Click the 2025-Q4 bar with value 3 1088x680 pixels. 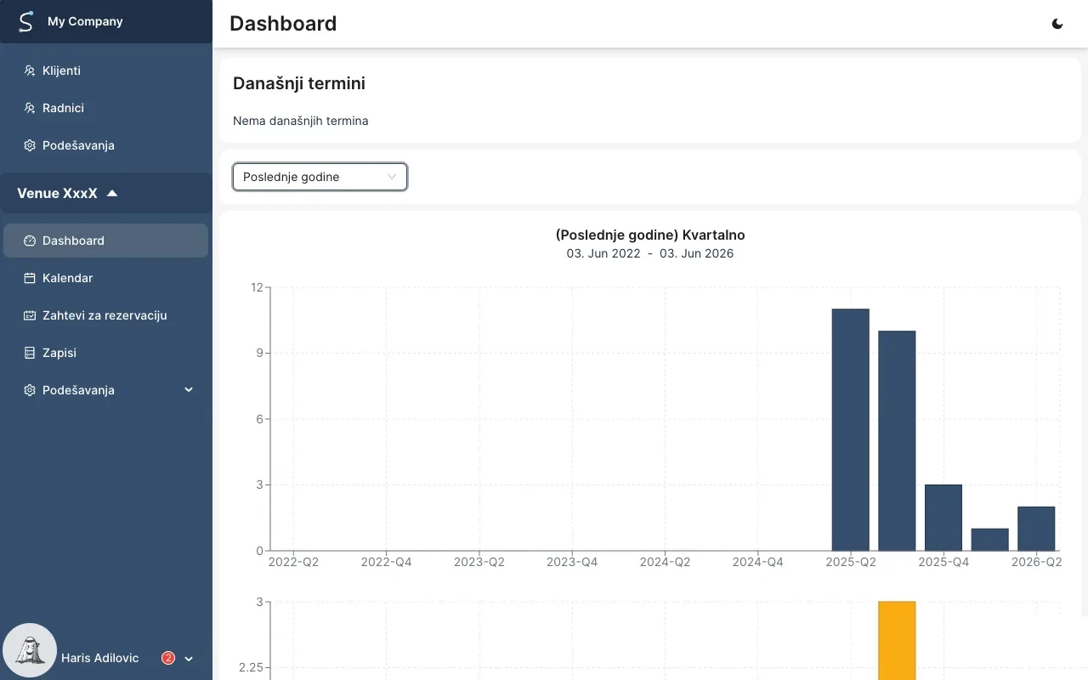pyautogui.click(x=943, y=518)
